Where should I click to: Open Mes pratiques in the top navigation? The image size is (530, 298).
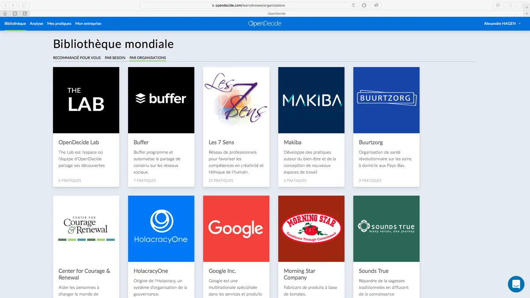click(59, 23)
